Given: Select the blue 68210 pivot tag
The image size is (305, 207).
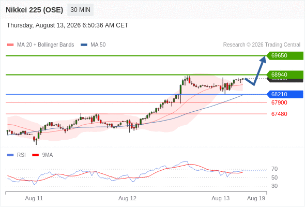Looking at the screenshot, I should pyautogui.click(x=285, y=94).
